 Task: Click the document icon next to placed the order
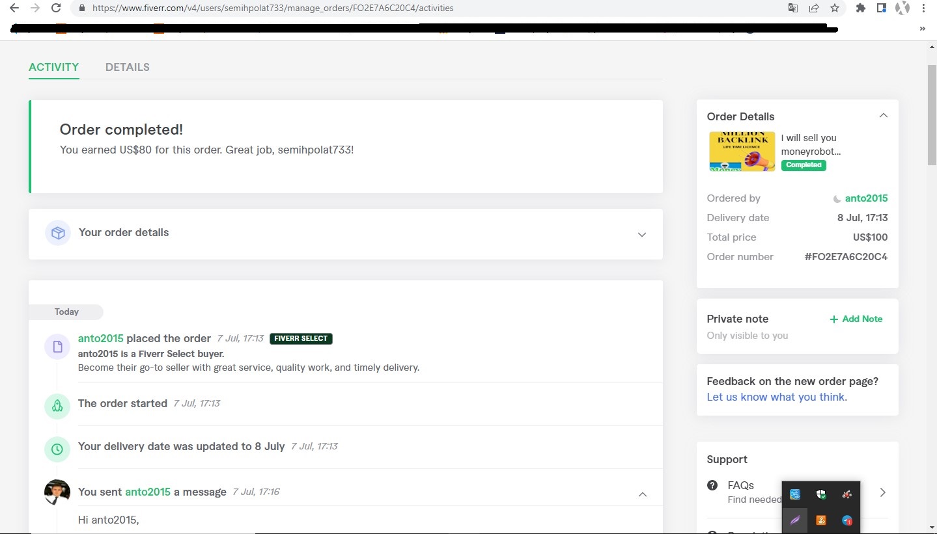57,346
